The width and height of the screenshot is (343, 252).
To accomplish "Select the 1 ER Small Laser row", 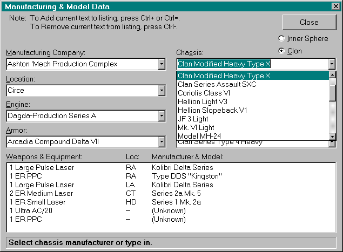I will [171, 202].
